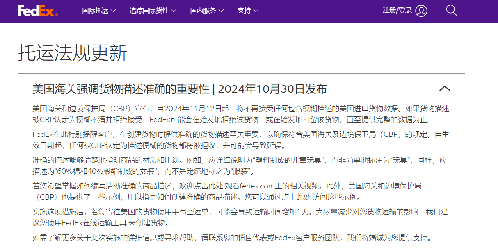This screenshot has width=498, height=252.
Task: Click the 注册/登录 sign-in link
Action: click(x=397, y=11)
